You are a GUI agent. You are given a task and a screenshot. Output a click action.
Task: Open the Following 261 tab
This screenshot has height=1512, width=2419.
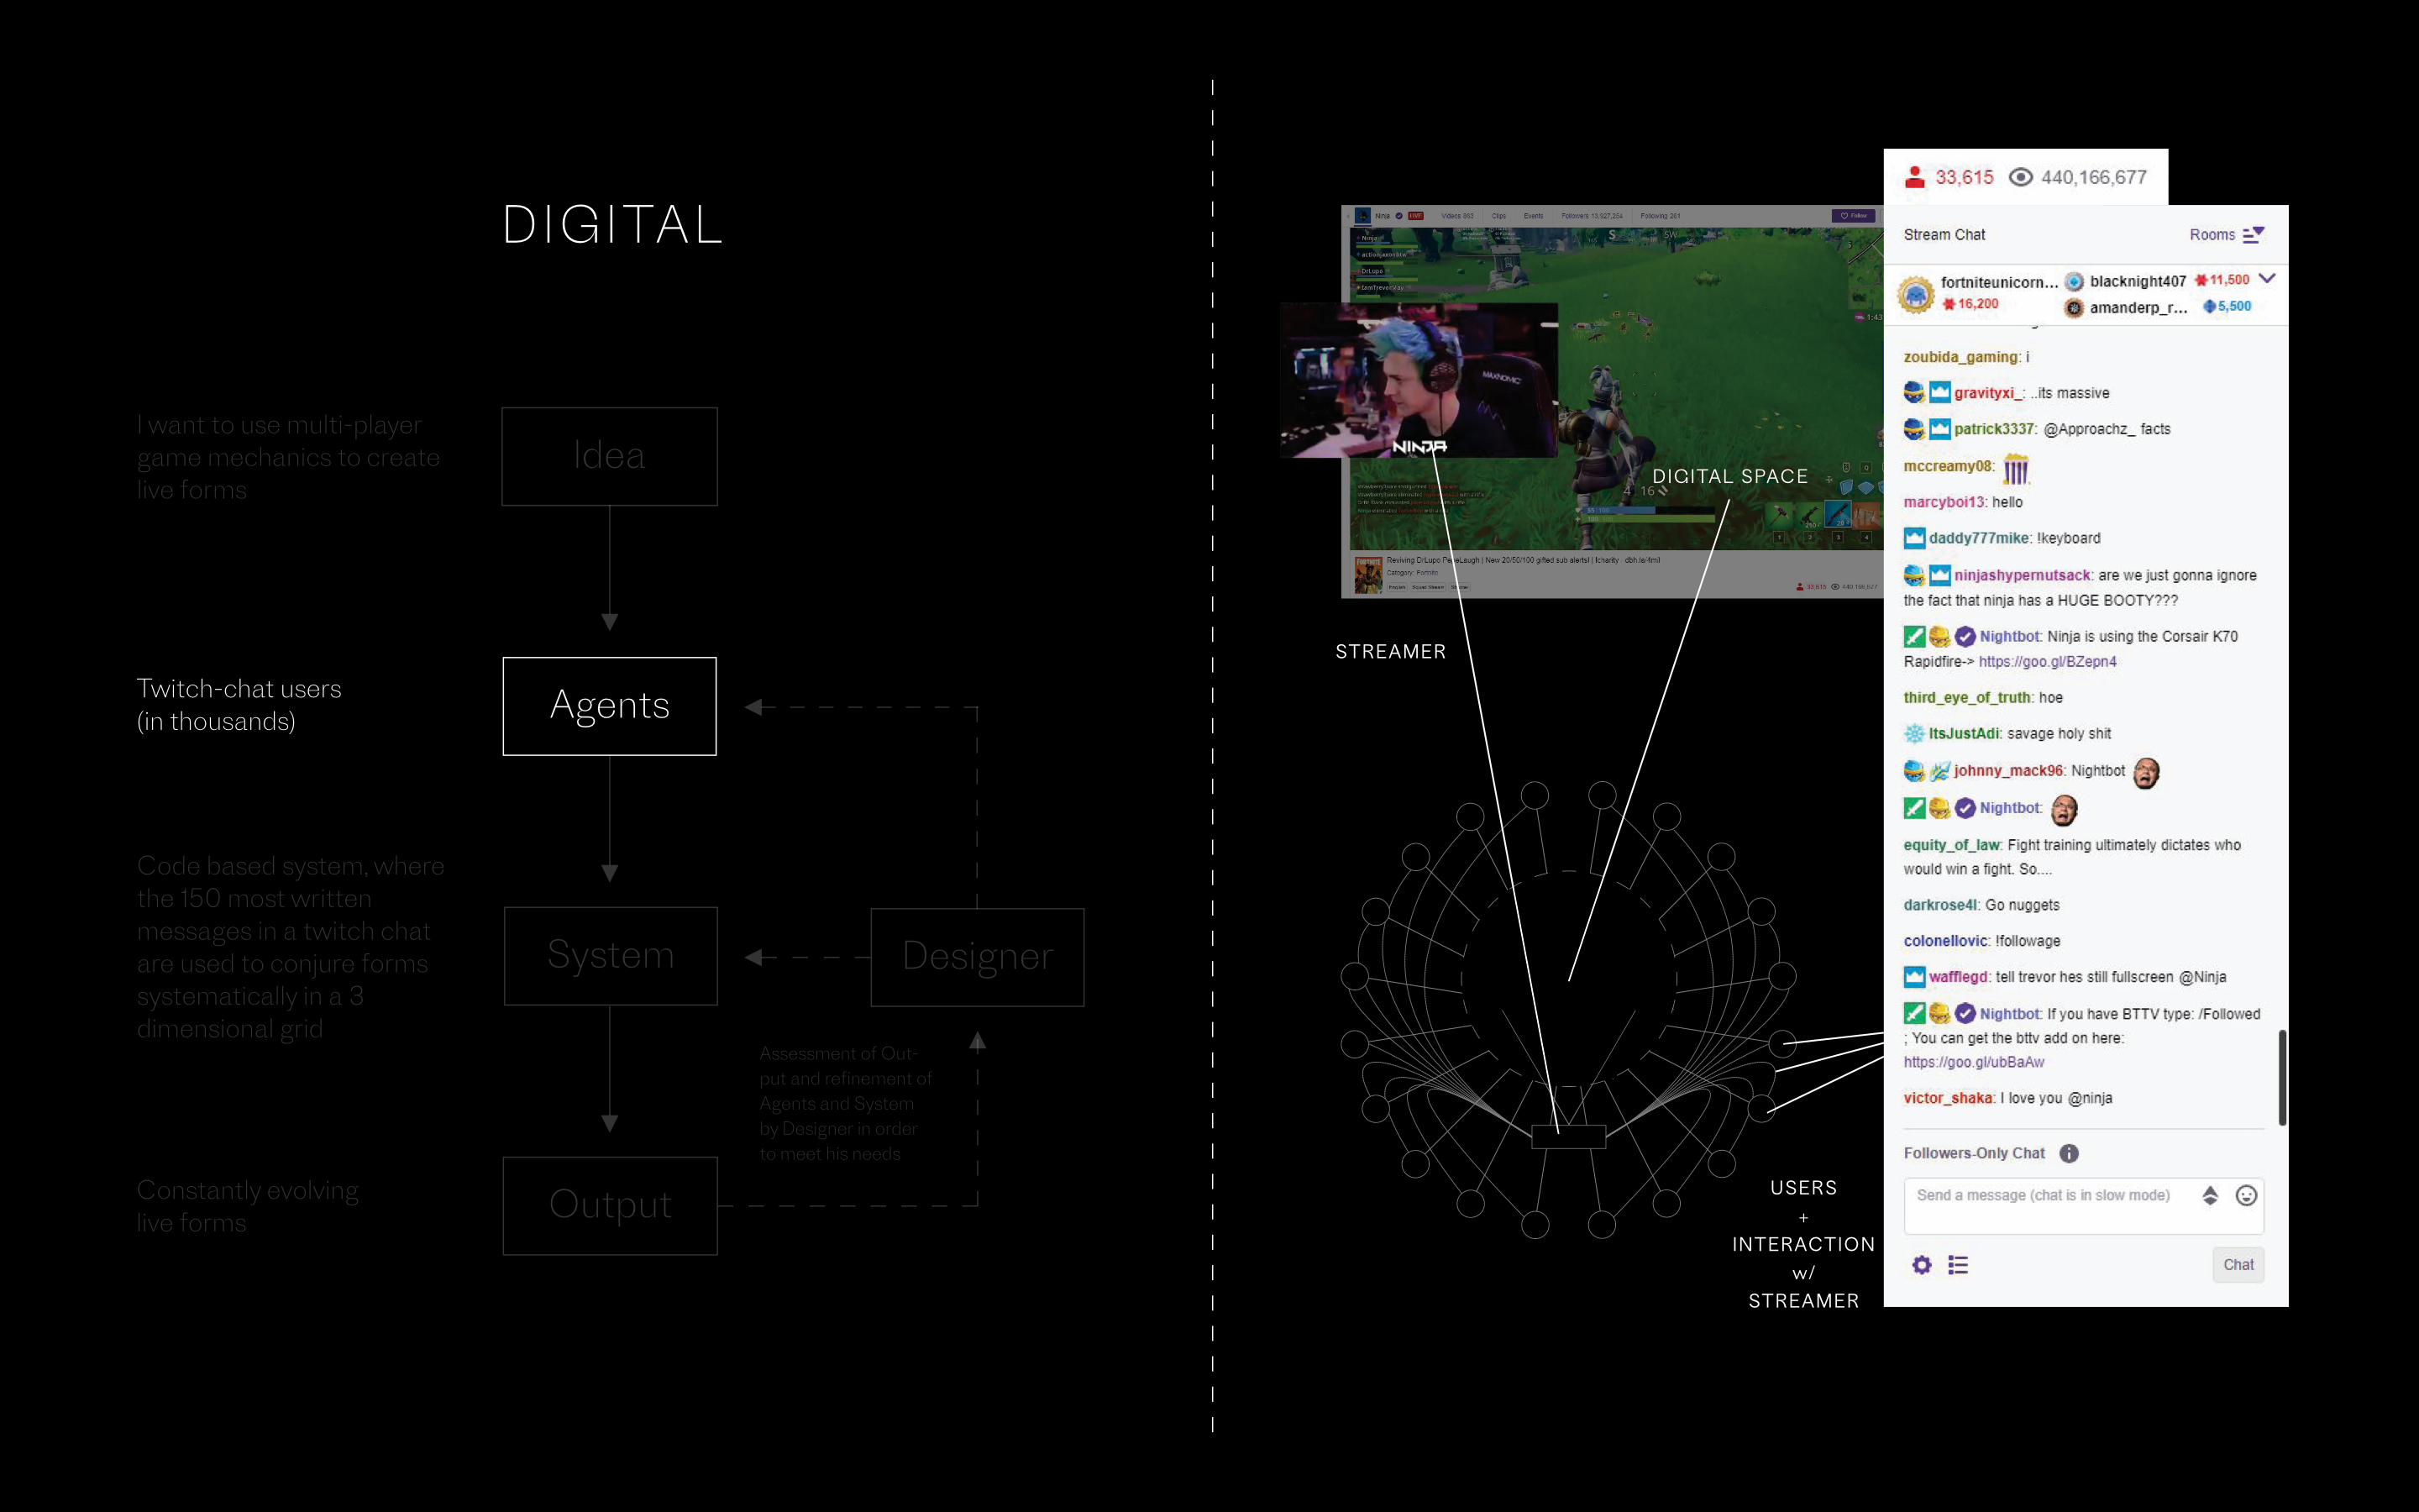(1660, 216)
